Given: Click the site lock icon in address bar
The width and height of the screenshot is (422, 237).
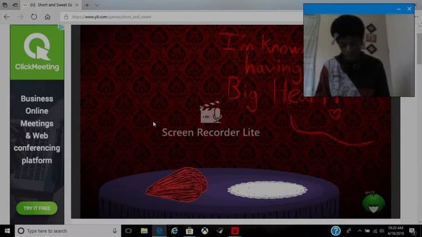Looking at the screenshot, I should (x=66, y=17).
